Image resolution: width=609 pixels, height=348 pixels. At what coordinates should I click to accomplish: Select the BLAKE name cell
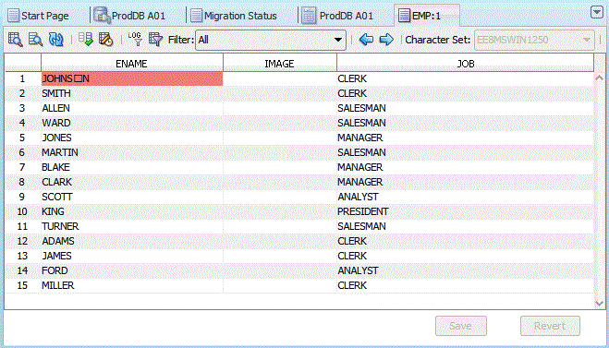[x=132, y=167]
